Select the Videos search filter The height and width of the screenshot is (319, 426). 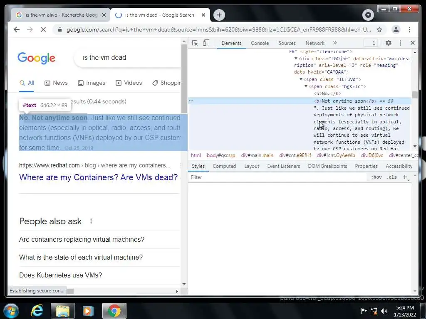[x=129, y=83]
